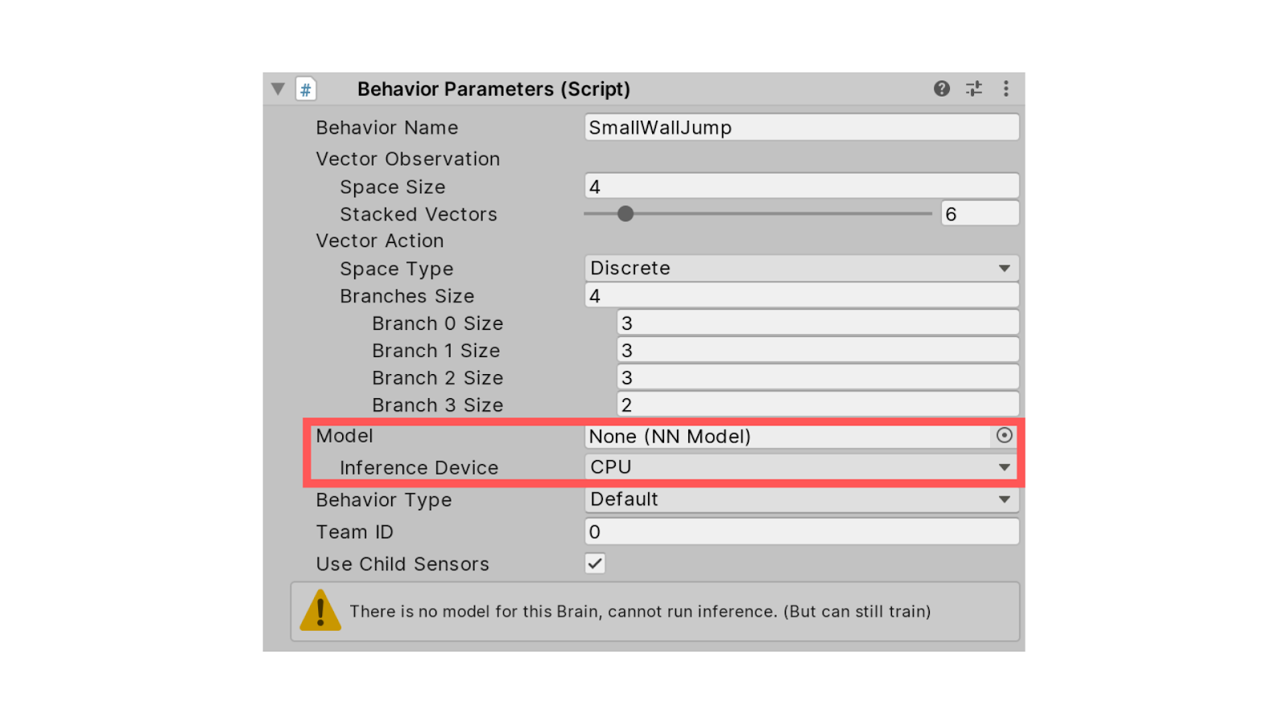Click the Branch 3 Size field
Screen dimensions: 1288x724
[x=818, y=405]
